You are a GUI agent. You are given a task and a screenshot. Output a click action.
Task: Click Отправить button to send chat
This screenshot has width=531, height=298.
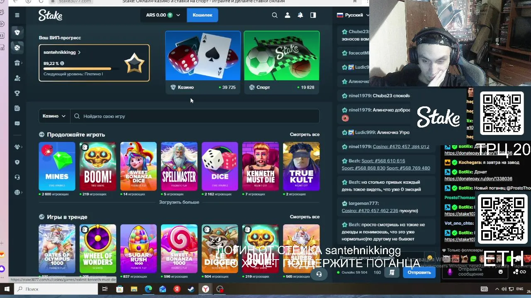[419, 272]
